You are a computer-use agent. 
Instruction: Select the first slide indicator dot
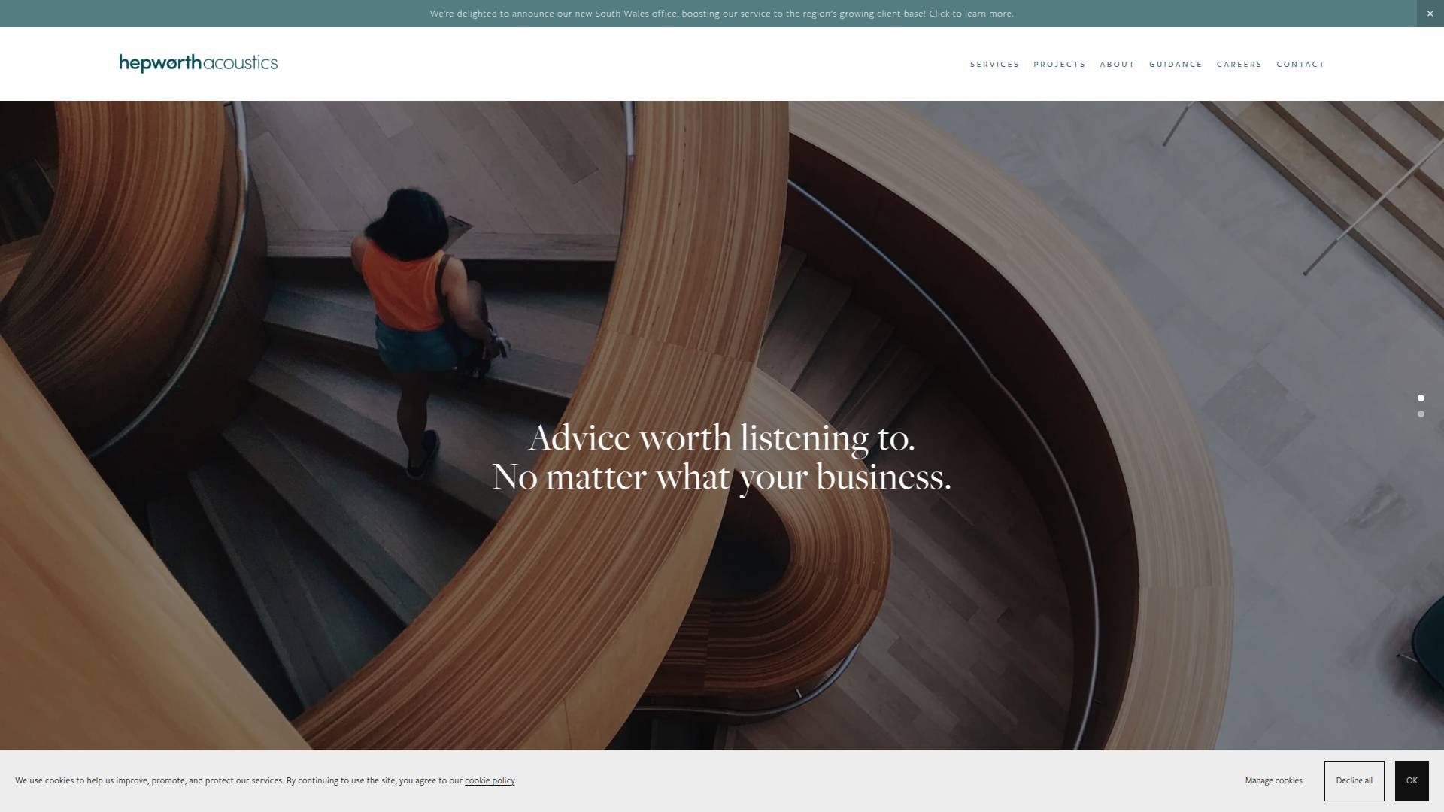tap(1421, 398)
